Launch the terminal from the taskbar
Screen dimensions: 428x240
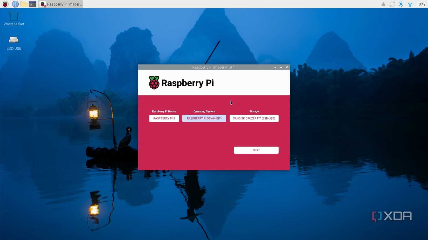(x=32, y=4)
